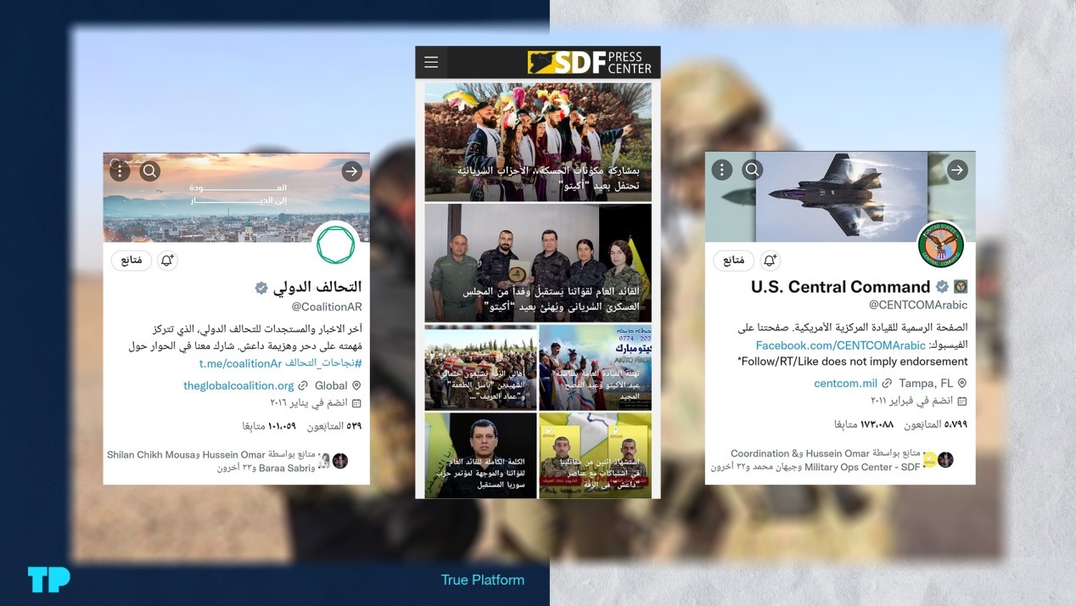This screenshot has width=1076, height=606.
Task: Click arrow icon on CENTCOM profile banner
Action: (957, 170)
